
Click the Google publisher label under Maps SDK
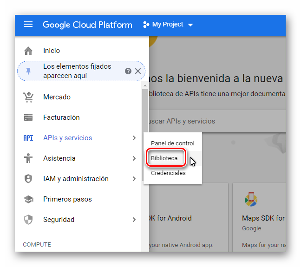[x=251, y=228]
